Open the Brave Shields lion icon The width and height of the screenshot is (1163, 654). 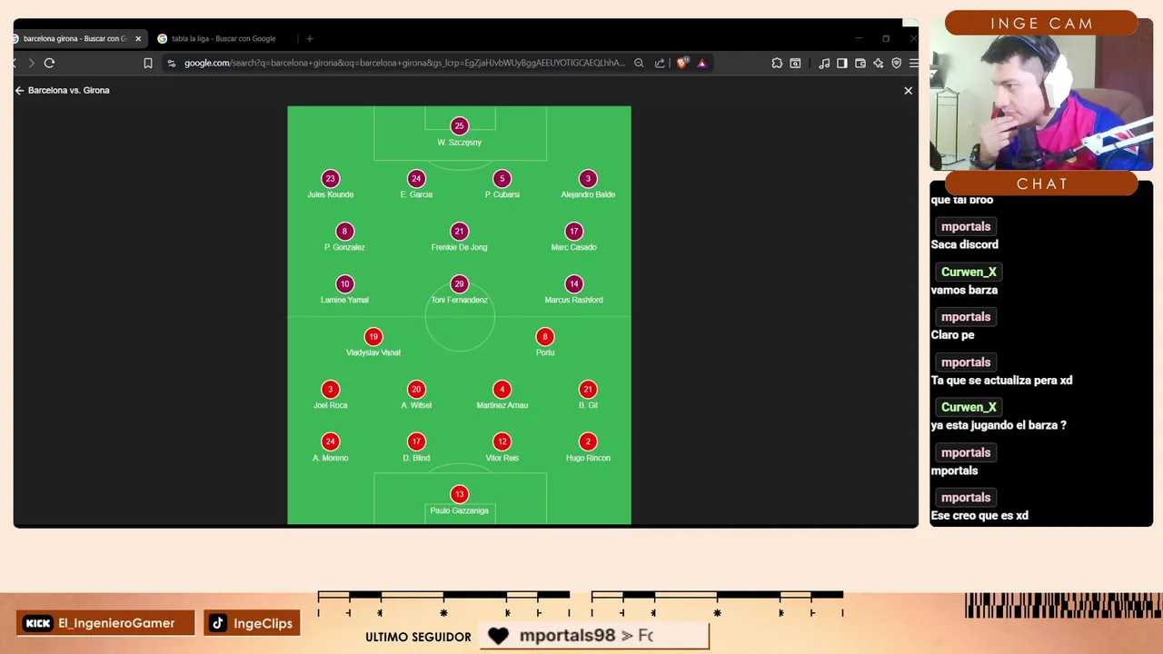tap(682, 63)
